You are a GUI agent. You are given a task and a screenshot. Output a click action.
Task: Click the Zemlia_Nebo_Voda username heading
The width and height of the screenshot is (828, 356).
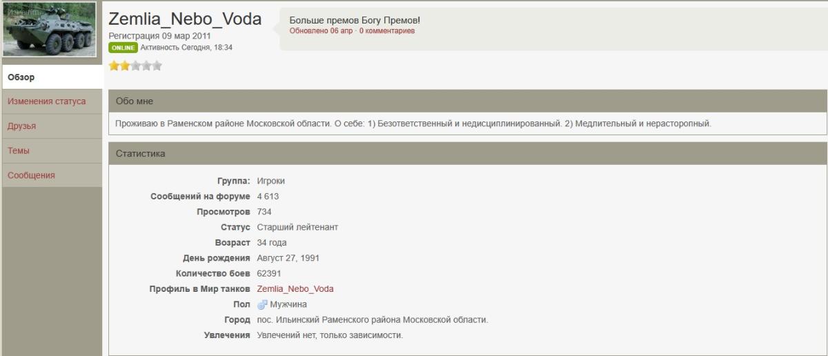(185, 19)
